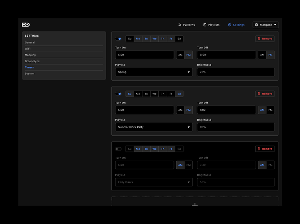Remove the Summer Block Party timer
Viewport: 300px width, 224px height.
coord(265,94)
